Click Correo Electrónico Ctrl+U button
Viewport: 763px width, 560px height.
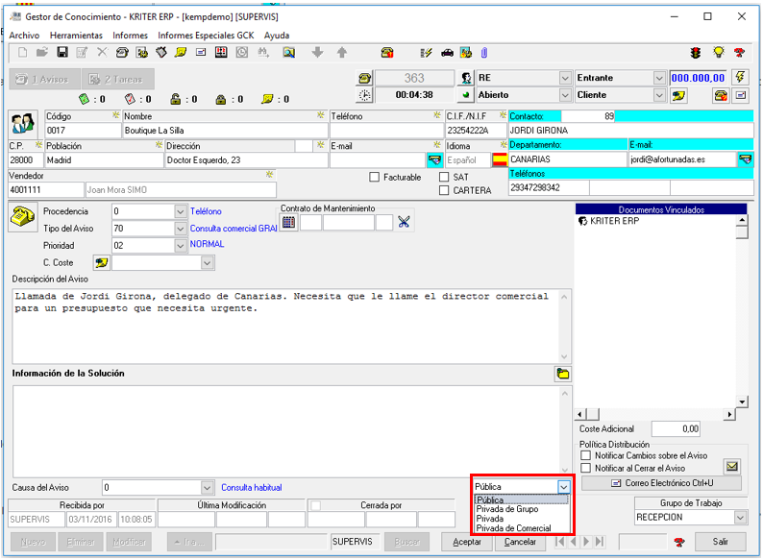click(662, 483)
